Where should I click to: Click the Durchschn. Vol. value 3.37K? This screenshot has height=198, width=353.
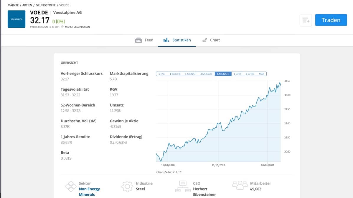pos(65,126)
